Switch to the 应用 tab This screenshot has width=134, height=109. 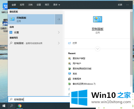point(22,5)
